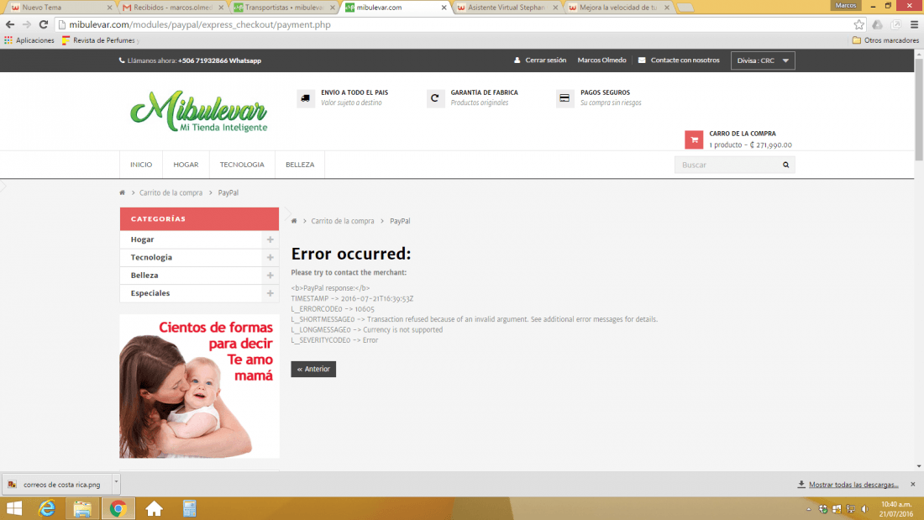Image resolution: width=924 pixels, height=520 pixels.
Task: Open Otros marcadores folder
Action: (885, 40)
